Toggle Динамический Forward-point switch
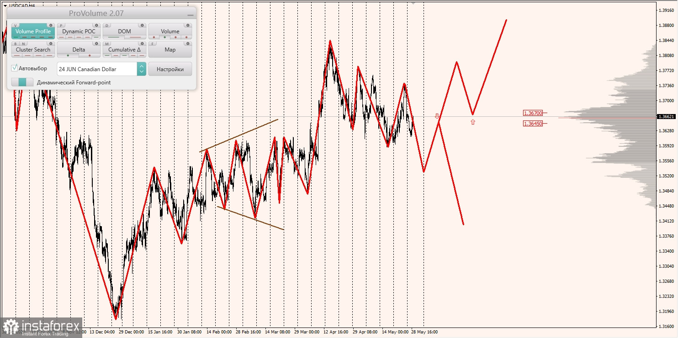Image resolution: width=678 pixels, height=338 pixels. pos(22,82)
